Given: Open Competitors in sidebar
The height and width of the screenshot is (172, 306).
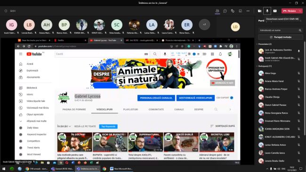Looking at the screenshot, I should tap(33, 141).
